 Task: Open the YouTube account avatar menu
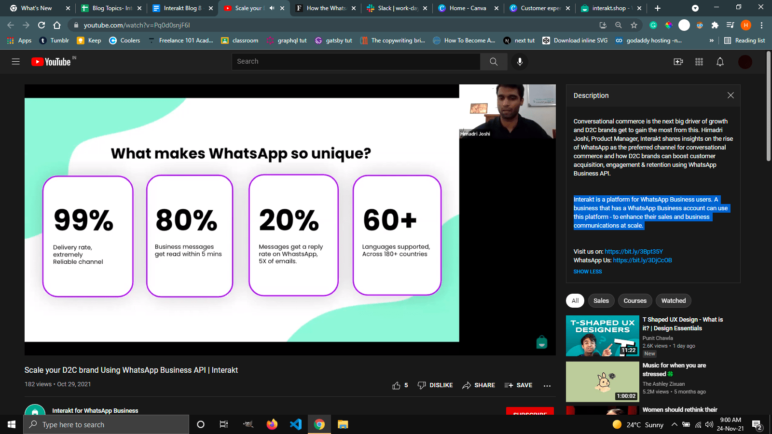(745, 62)
